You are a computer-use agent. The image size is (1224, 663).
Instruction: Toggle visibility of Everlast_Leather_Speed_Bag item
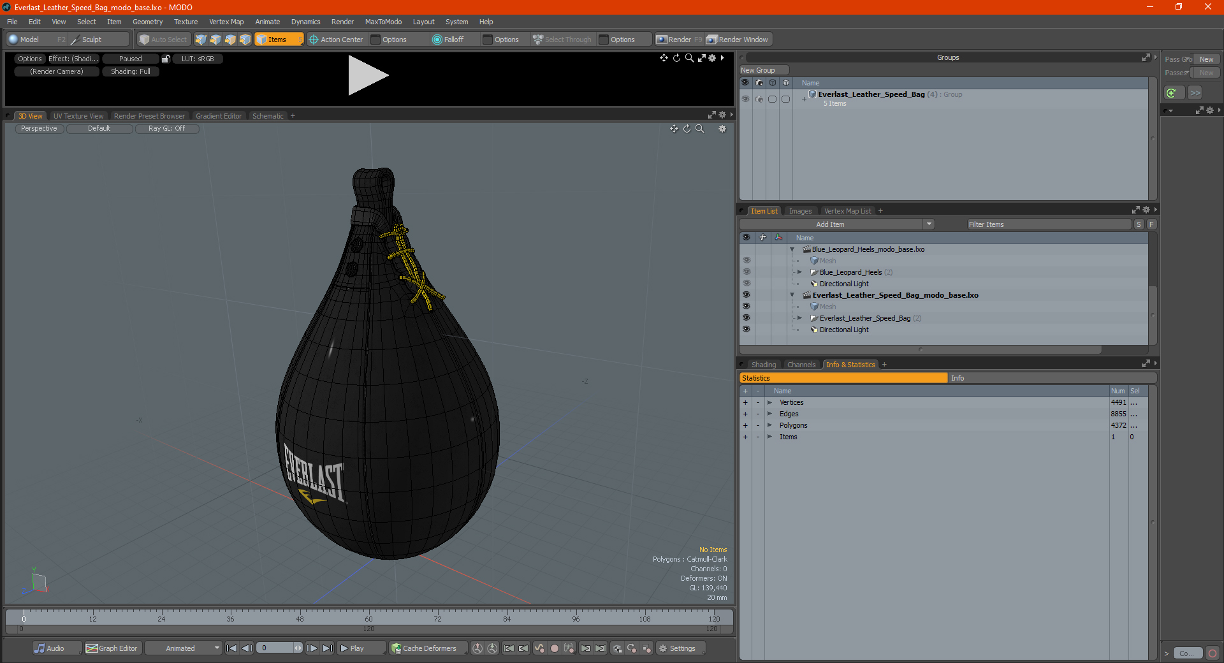746,318
